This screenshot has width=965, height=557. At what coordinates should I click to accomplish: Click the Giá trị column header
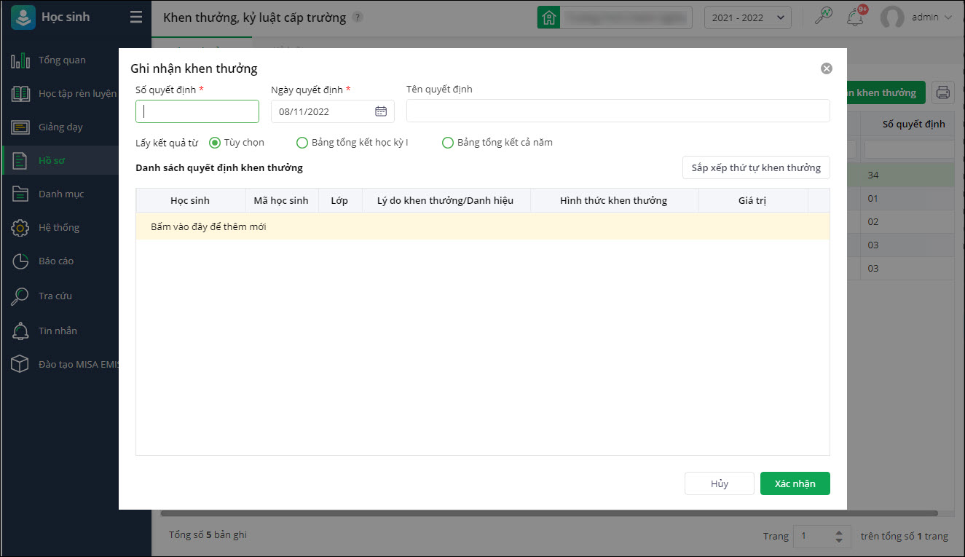752,200
